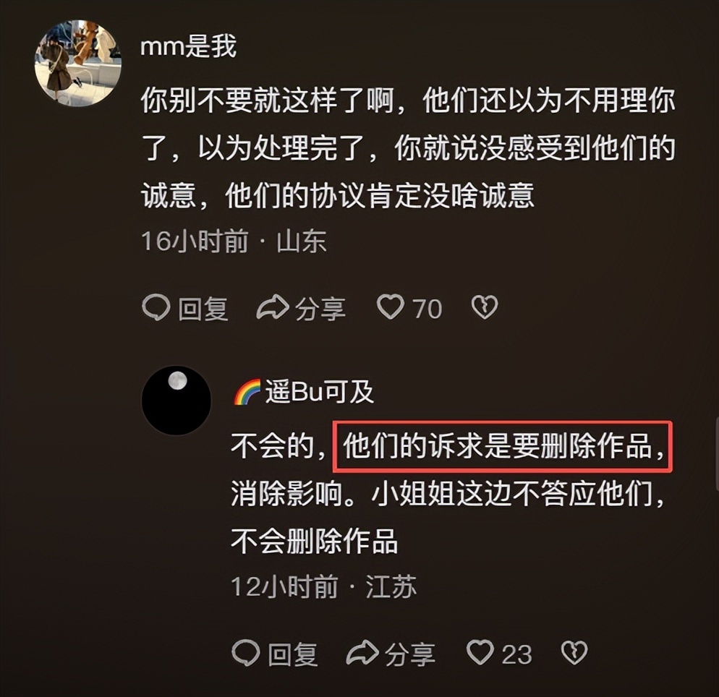Click the username mm是我
Viewport: 719px width, 697px height.
(x=189, y=46)
